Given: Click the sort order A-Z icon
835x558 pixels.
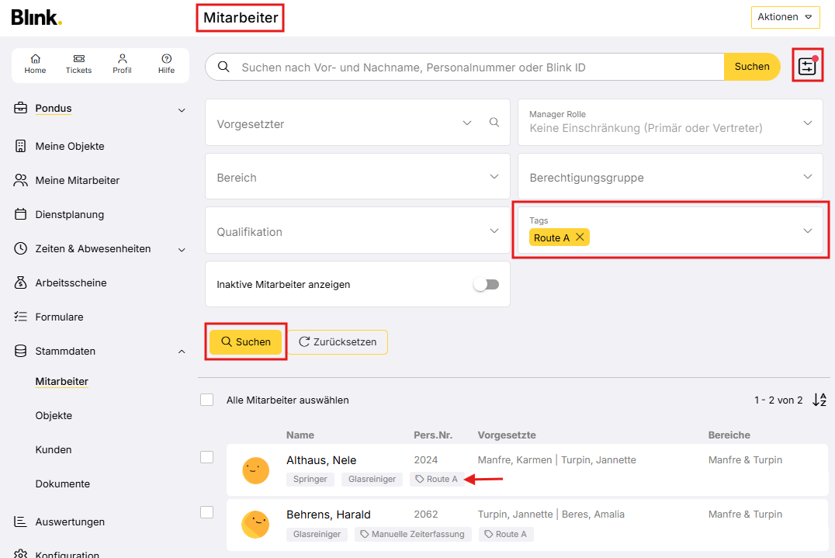Looking at the screenshot, I should point(819,400).
